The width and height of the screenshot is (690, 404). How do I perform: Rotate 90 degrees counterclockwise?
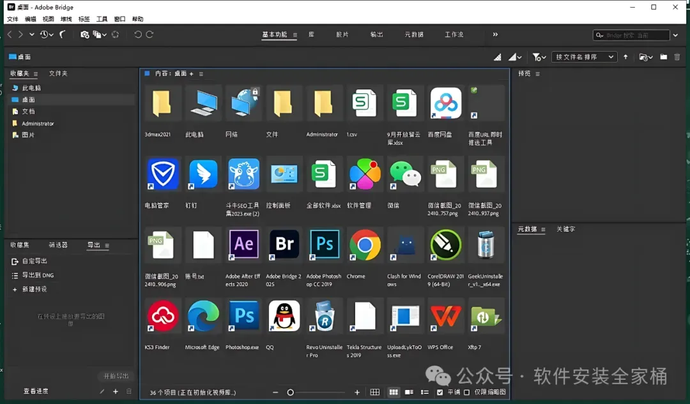(x=138, y=34)
